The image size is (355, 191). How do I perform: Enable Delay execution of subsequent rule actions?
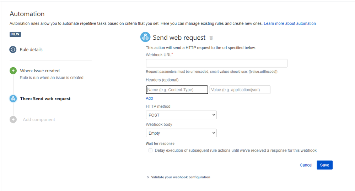[x=150, y=151]
